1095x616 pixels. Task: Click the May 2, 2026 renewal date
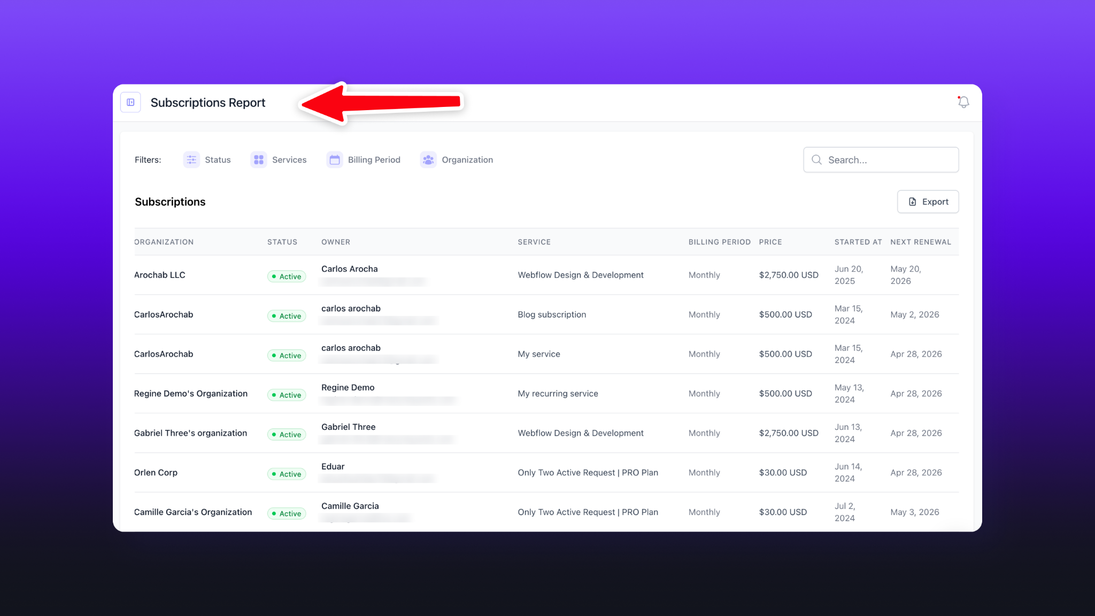click(915, 314)
